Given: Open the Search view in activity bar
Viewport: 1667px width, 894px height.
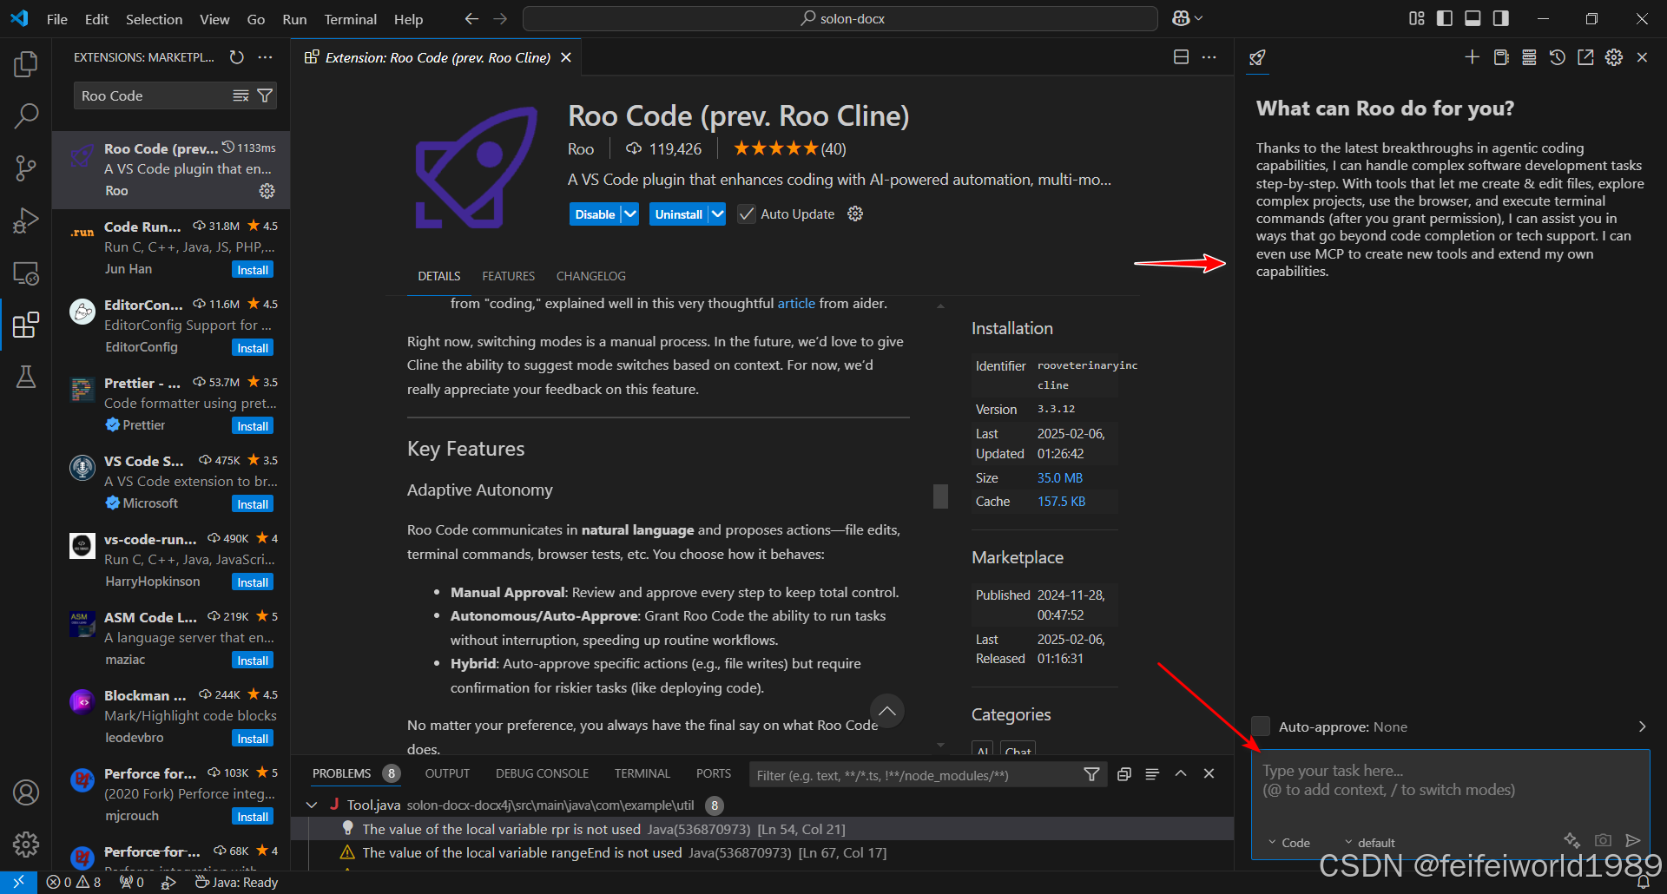Looking at the screenshot, I should pos(26,115).
